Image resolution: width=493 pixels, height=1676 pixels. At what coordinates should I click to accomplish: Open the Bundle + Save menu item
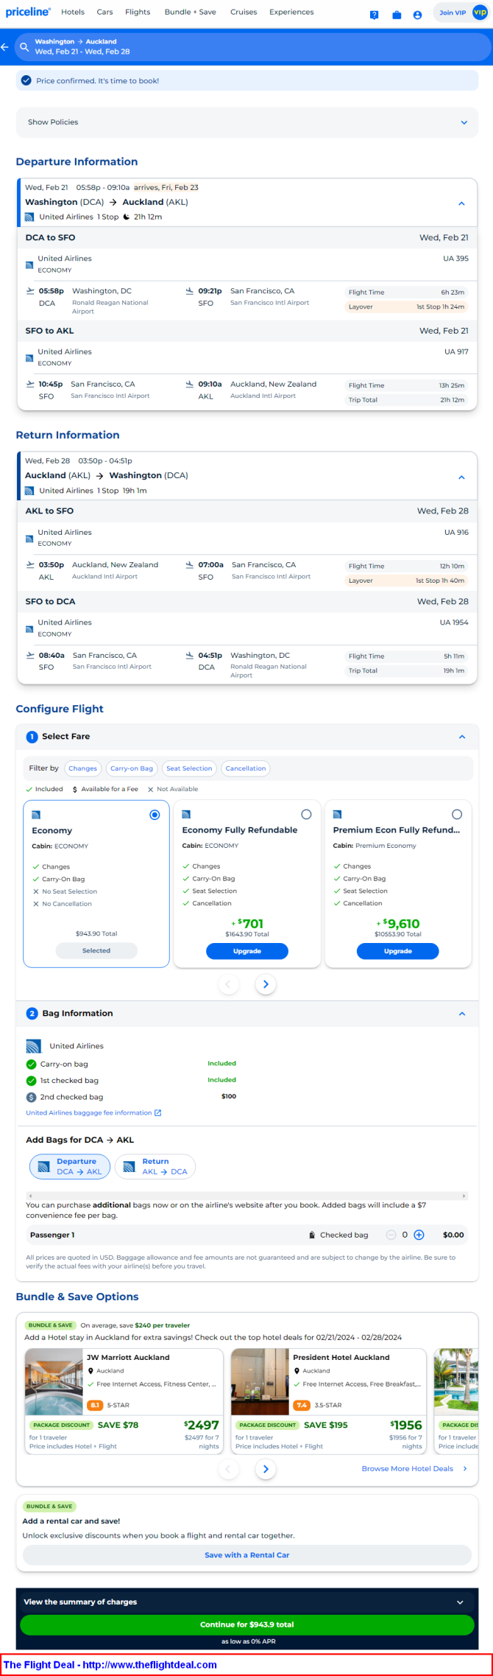[191, 12]
